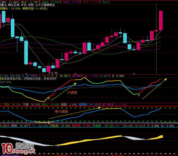This screenshot has height=156, width=178.
Task: Click the T2: 0.000 label
Action: (167, 126)
